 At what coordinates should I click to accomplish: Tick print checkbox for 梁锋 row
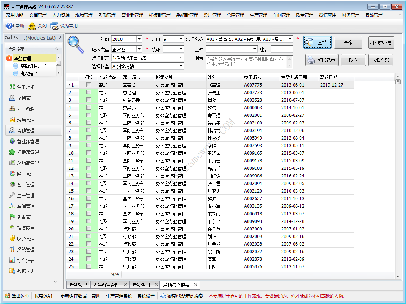(x=89, y=145)
